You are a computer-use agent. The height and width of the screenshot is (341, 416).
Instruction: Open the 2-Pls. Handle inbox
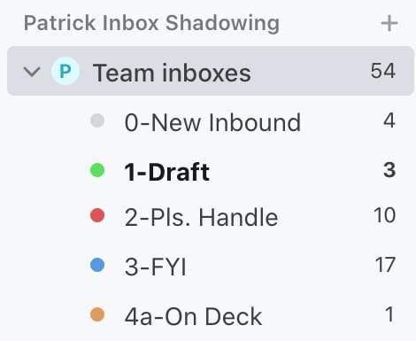point(201,218)
